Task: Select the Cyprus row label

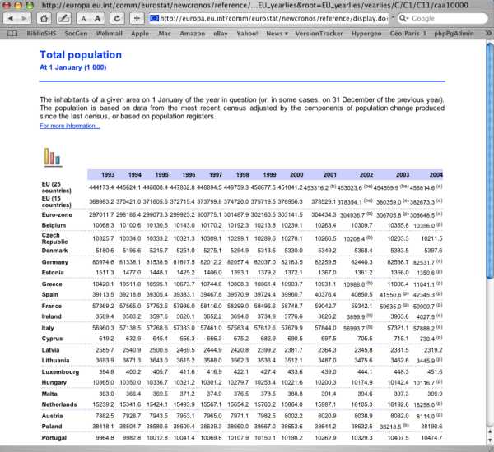Action: [x=52, y=339]
